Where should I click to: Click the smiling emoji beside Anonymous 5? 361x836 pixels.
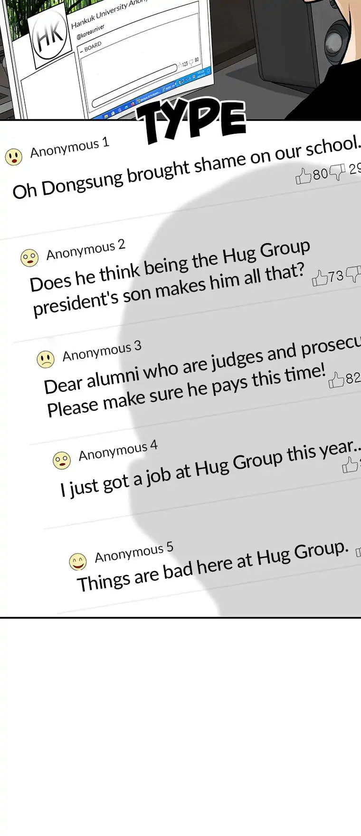pyautogui.click(x=77, y=561)
